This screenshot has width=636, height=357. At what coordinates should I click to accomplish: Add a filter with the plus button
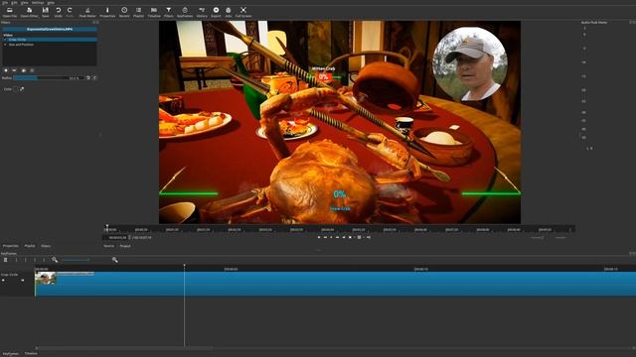pyautogui.click(x=6, y=70)
